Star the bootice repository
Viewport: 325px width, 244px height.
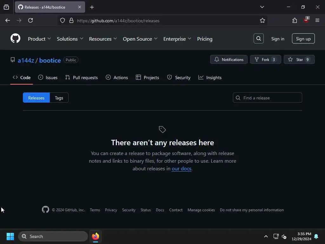(x=299, y=59)
